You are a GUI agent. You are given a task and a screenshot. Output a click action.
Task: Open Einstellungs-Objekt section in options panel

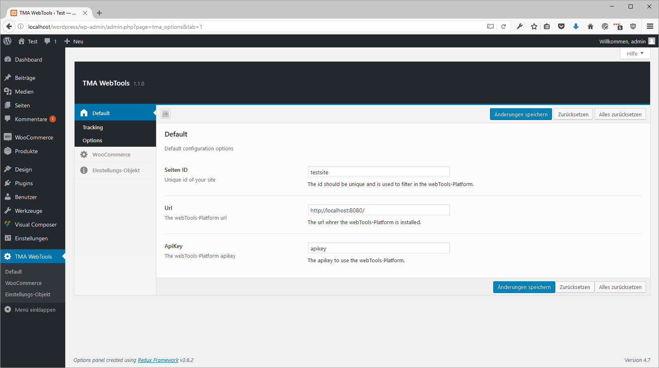(x=115, y=170)
